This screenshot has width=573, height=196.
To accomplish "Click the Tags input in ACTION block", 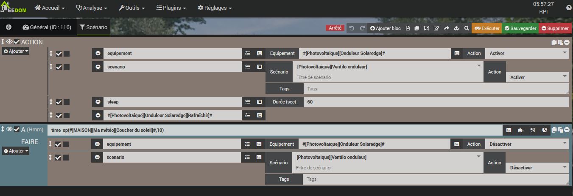I will (x=436, y=89).
